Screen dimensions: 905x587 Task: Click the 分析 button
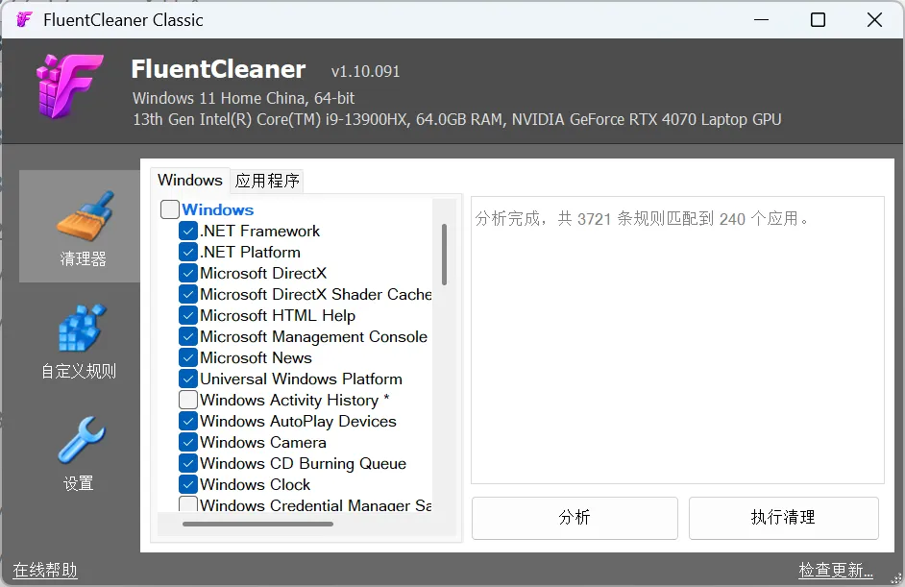(x=575, y=518)
